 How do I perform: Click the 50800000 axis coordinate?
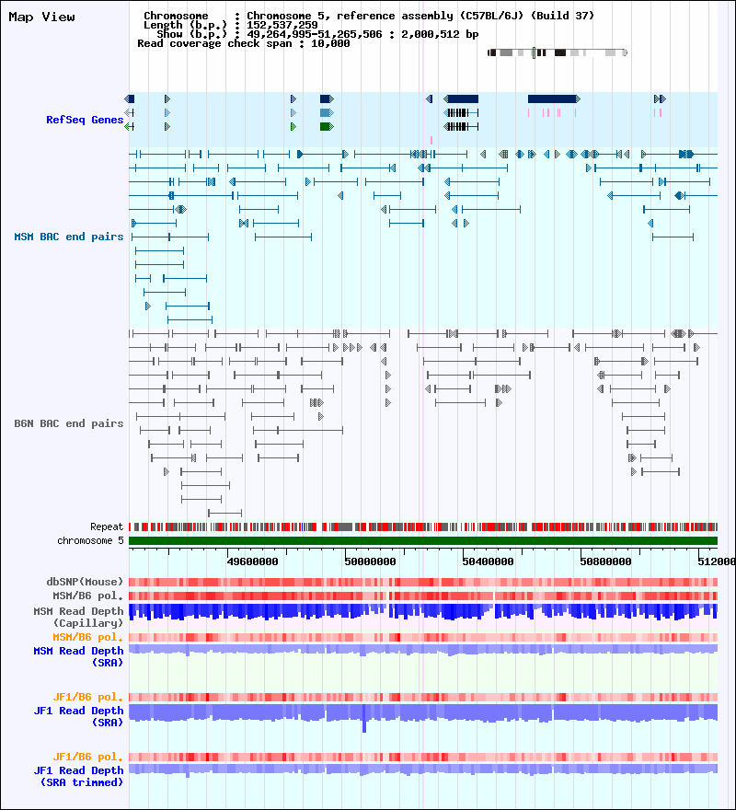coord(606,561)
